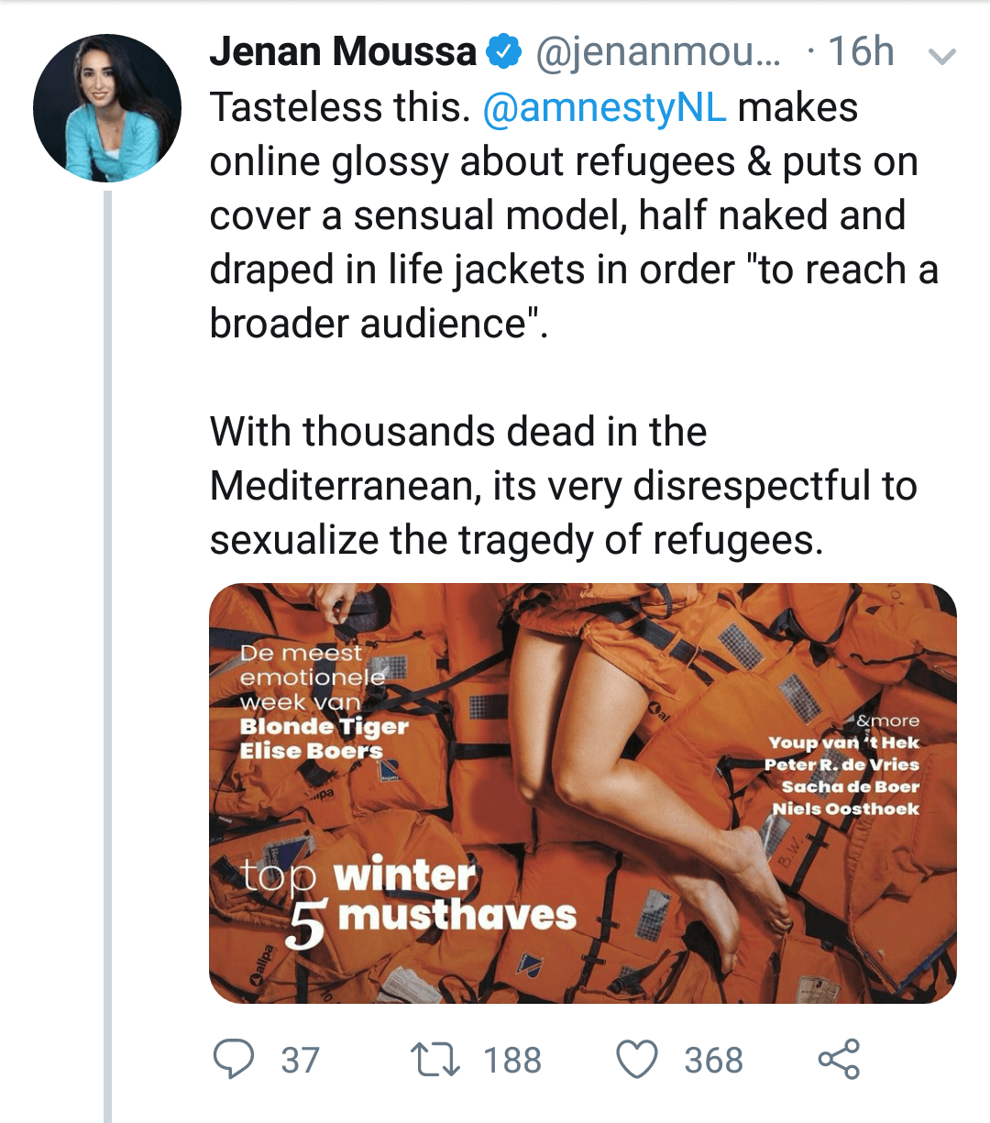Reply to Jenan Moussa's tweet
The width and height of the screenshot is (990, 1123).
pyautogui.click(x=233, y=1059)
